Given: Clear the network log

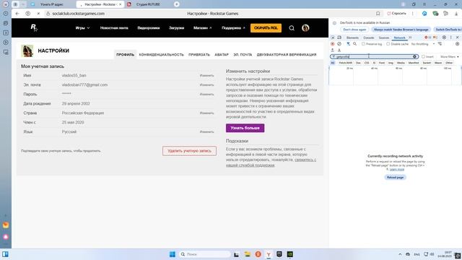Looking at the screenshot, I should click(339, 44).
